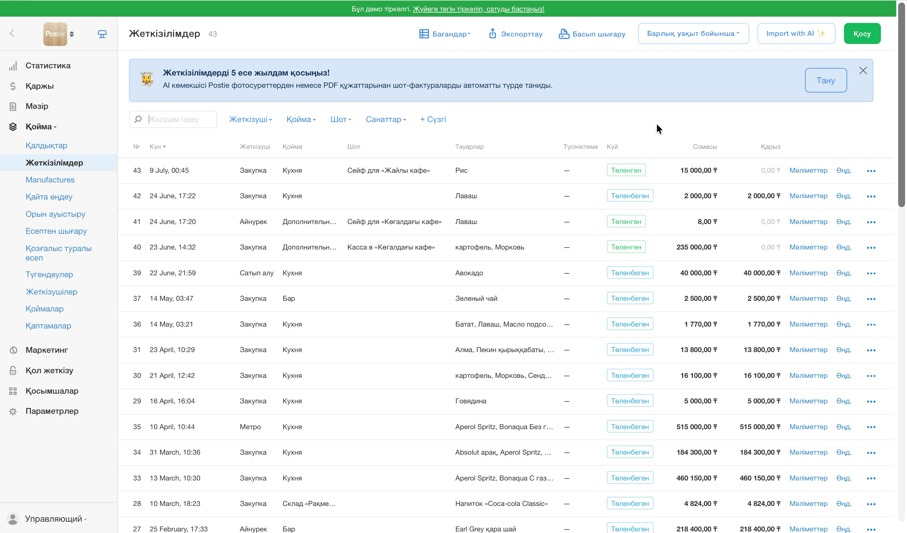Click the Басып шығару printer icon

tap(564, 34)
